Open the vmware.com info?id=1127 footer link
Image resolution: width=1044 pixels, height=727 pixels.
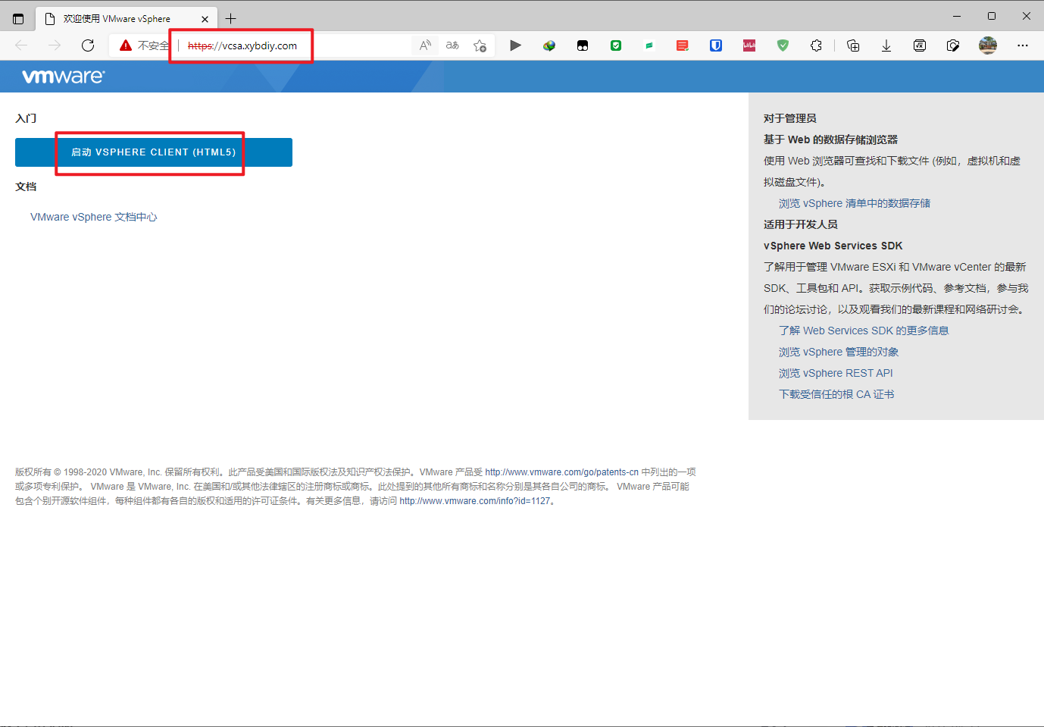475,501
